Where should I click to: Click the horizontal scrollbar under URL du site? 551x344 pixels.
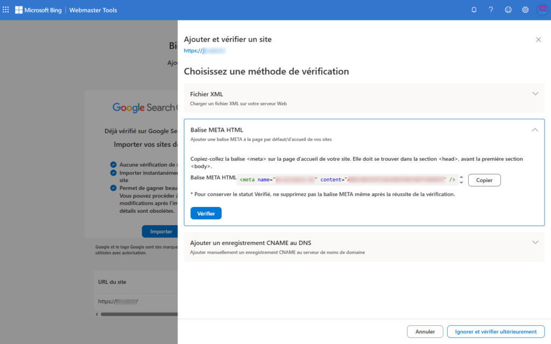pyautogui.click(x=139, y=314)
